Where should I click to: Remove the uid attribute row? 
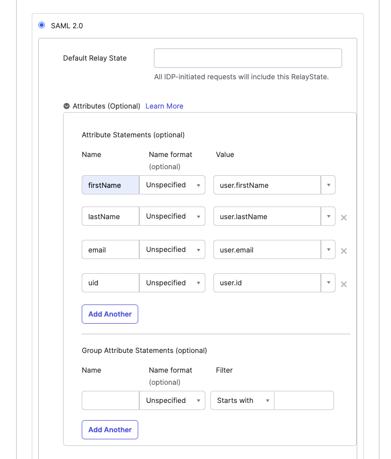click(344, 284)
